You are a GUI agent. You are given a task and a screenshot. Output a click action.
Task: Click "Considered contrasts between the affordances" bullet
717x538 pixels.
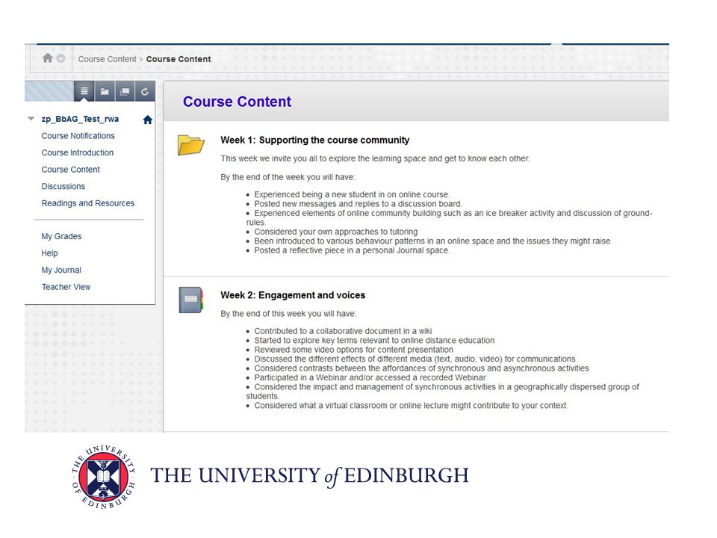pos(421,368)
